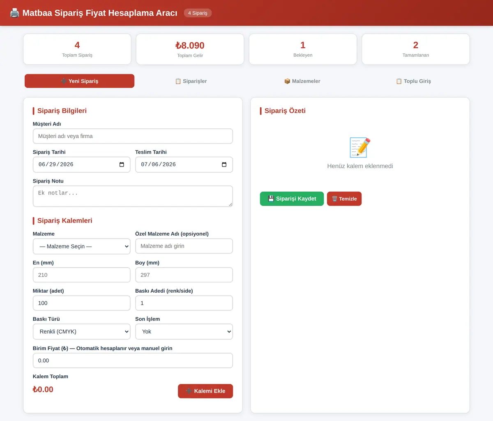Screen dimensions: 493x421
Task: Click the memo pencil icon in Sipariş Özeti
Action: [x=360, y=148]
